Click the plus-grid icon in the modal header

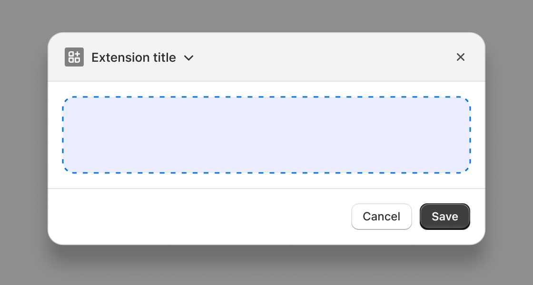(x=74, y=57)
